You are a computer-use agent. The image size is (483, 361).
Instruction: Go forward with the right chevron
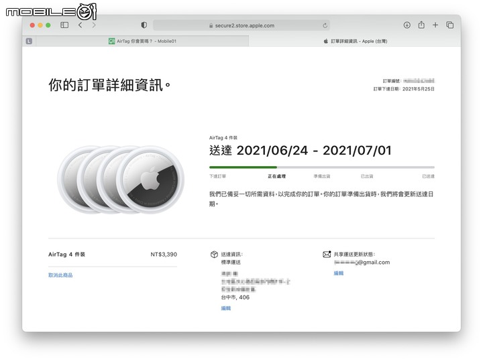94,25
